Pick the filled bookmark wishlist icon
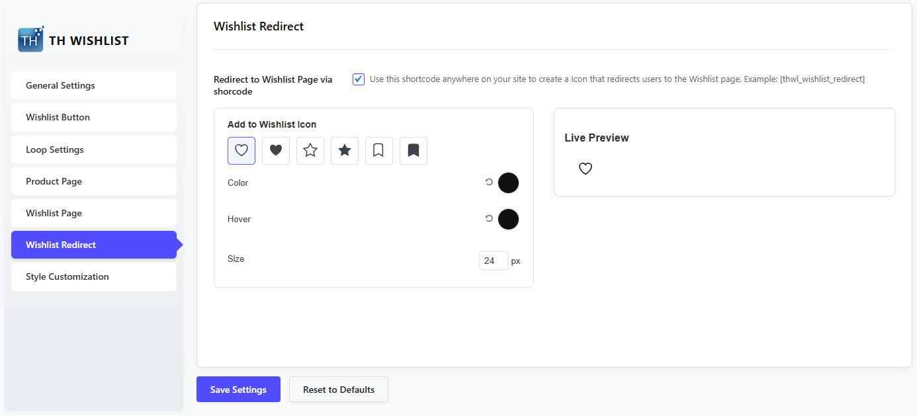 click(x=414, y=151)
